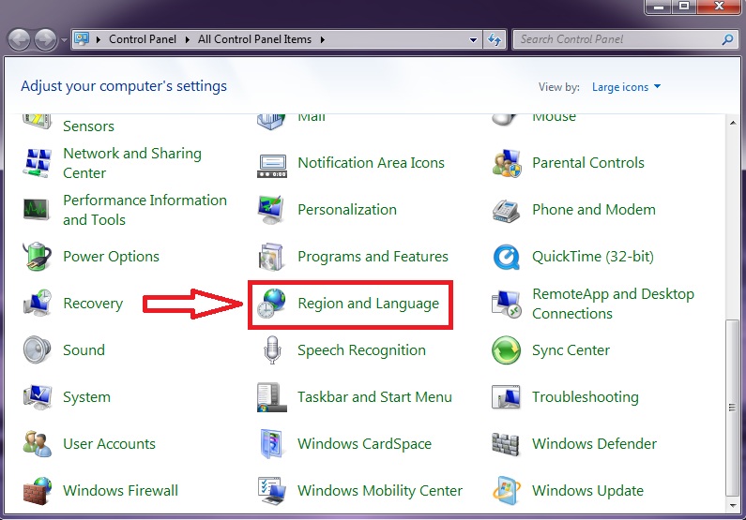Open the address bar history dropdown arrow
This screenshot has height=520, width=746.
point(474,40)
